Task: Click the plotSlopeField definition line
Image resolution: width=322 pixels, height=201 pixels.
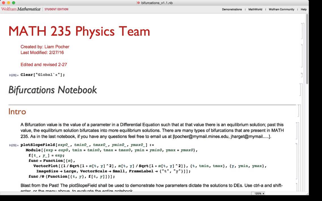Action: (87, 145)
